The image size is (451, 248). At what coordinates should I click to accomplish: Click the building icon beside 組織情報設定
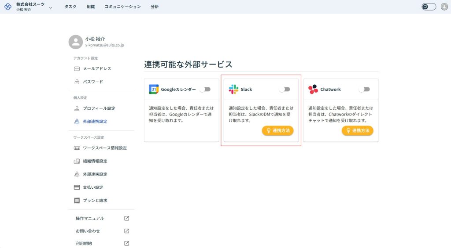point(77,161)
